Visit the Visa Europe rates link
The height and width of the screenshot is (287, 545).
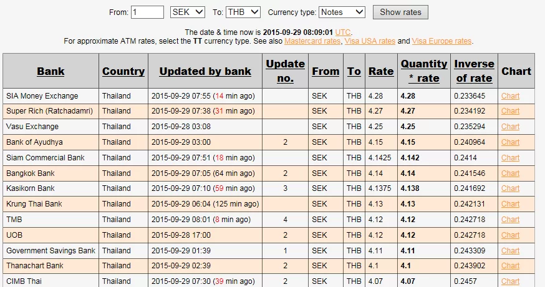(x=441, y=41)
